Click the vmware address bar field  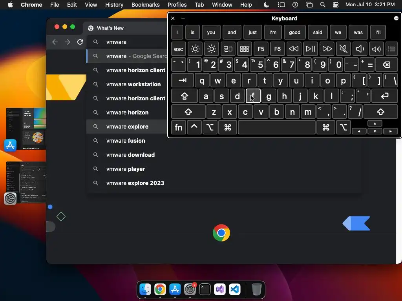(x=127, y=42)
